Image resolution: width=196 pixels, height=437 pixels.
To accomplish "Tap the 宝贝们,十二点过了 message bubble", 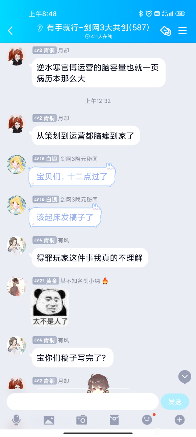I will point(72,176).
